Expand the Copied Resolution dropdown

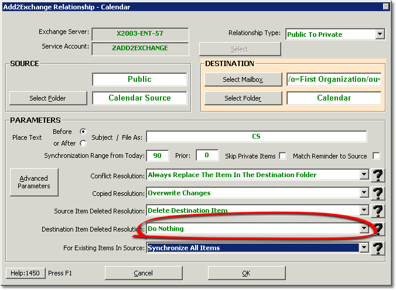(x=364, y=193)
